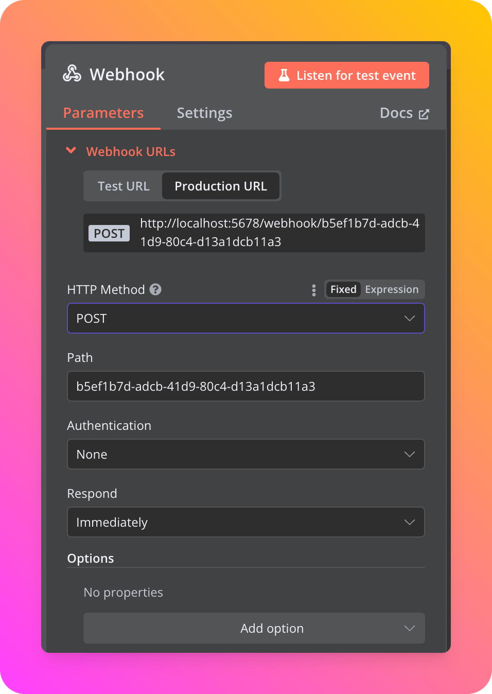Open the three-dot menu for HTTP Method
492x694 pixels.
tap(314, 290)
